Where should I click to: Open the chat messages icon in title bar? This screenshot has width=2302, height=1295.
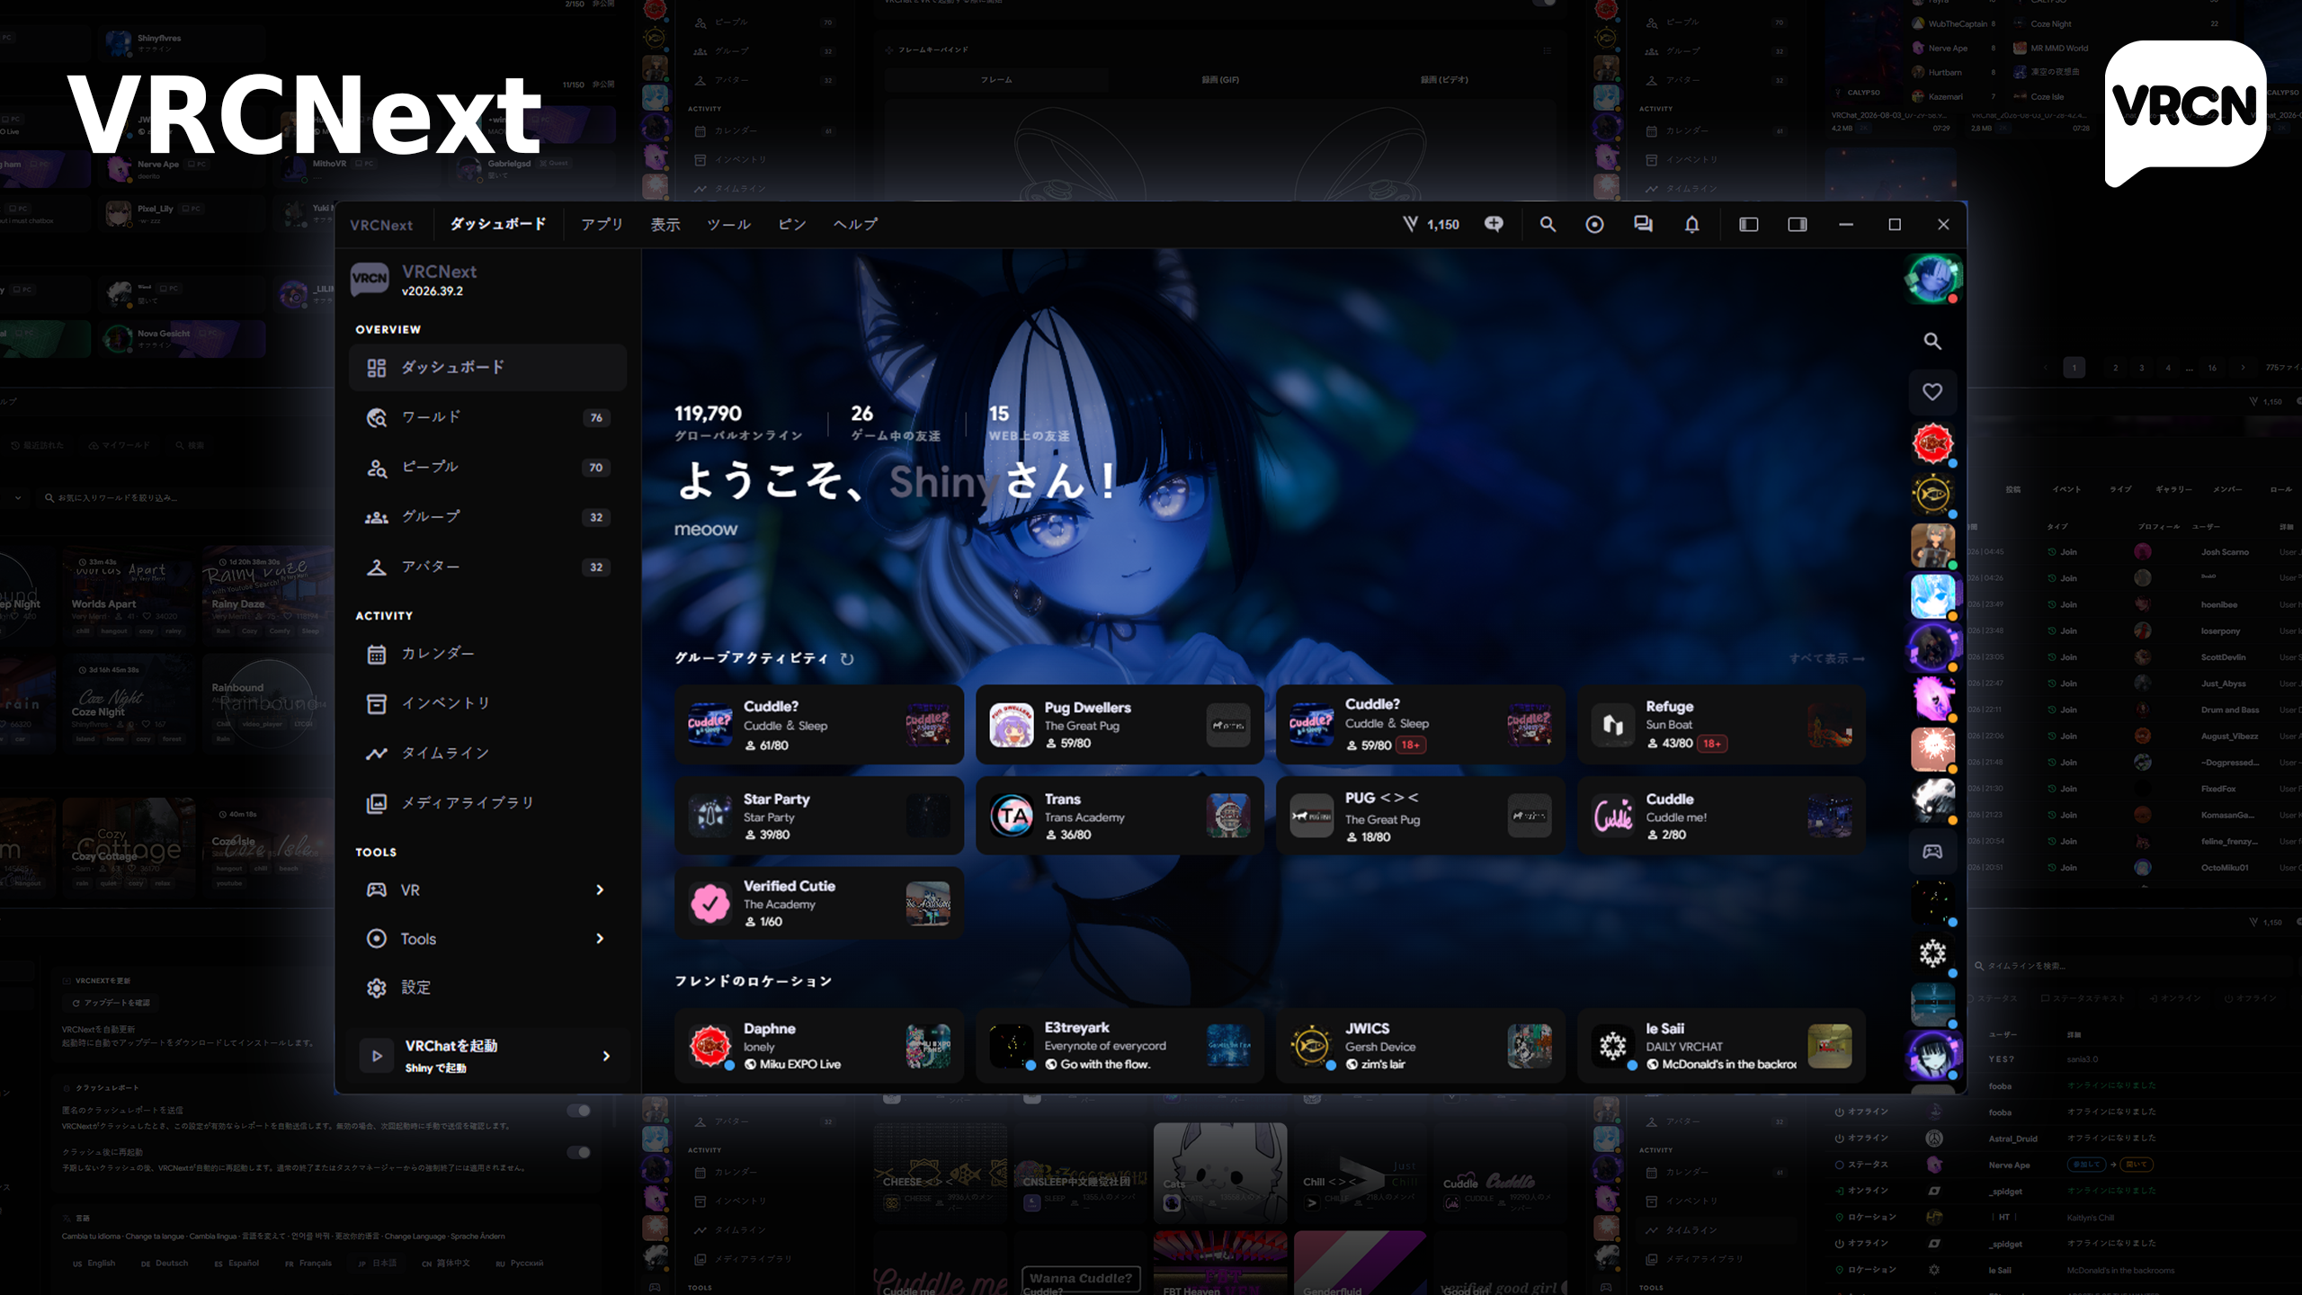[x=1643, y=224]
